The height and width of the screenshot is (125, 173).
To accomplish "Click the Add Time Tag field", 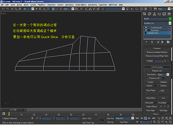I will coord(90,122).
